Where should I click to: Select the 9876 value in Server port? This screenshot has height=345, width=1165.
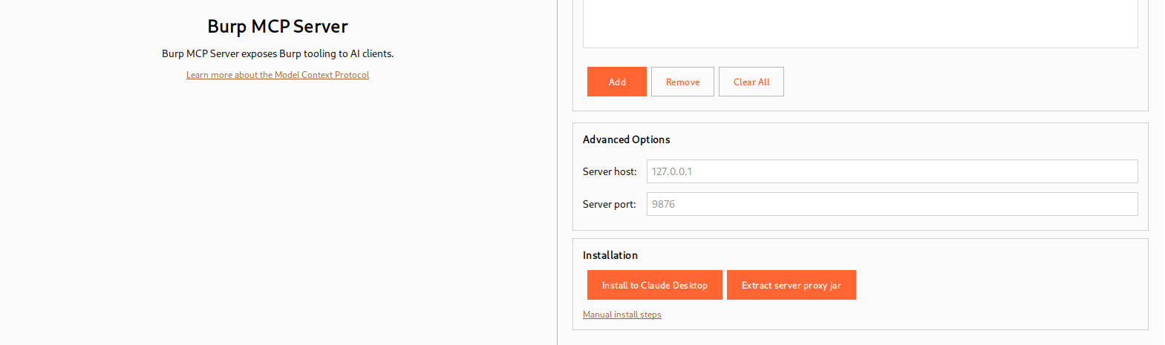(663, 204)
